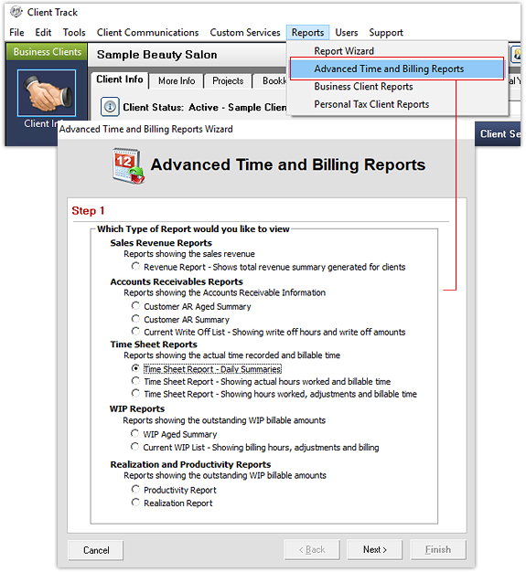Open the Users menu
Screen dimensions: 526x572
coord(347,33)
